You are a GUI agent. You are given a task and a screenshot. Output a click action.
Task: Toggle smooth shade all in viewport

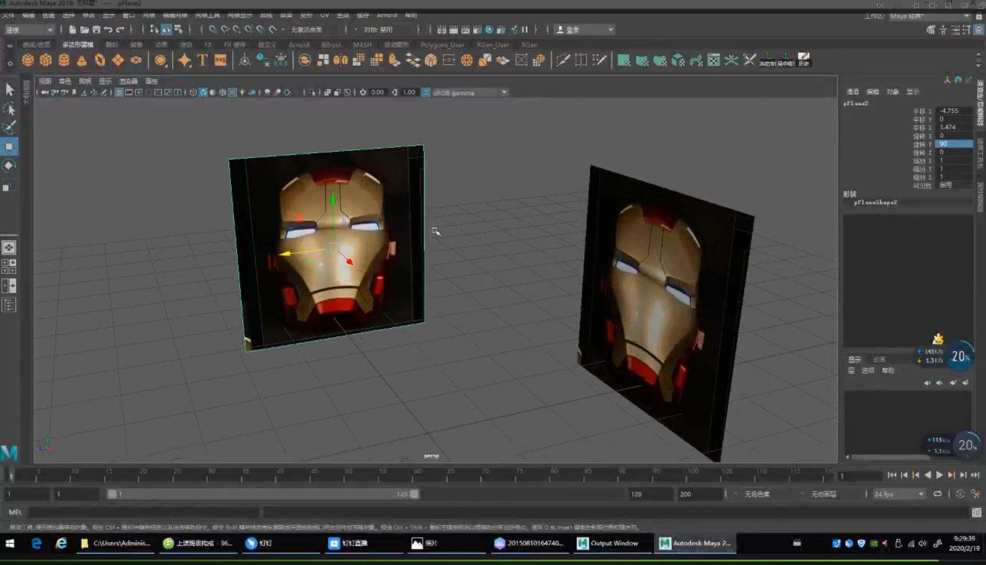click(x=203, y=92)
